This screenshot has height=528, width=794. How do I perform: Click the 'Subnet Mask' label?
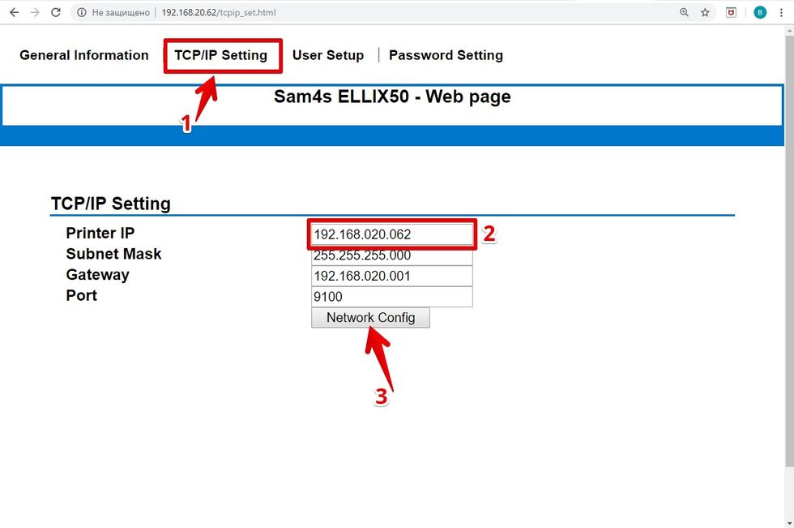(x=114, y=254)
